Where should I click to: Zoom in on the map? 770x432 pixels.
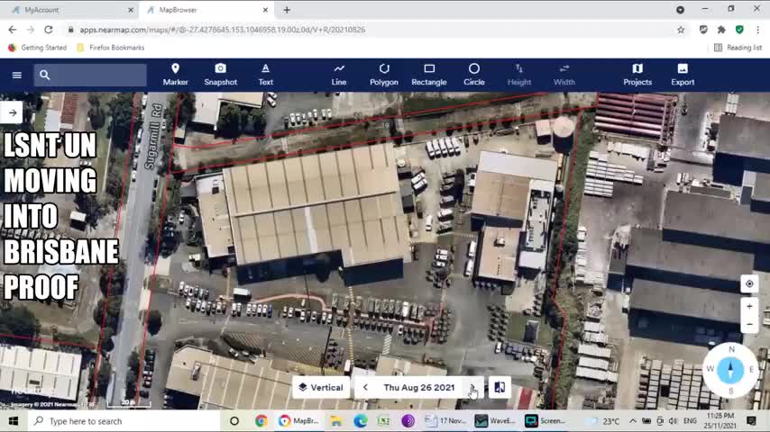[749, 307]
